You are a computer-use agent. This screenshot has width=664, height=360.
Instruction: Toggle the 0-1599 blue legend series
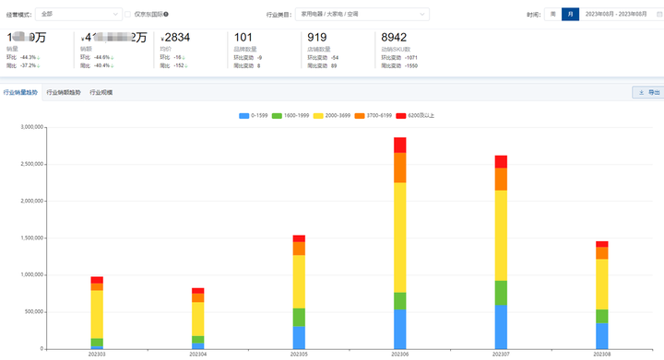[x=254, y=116]
